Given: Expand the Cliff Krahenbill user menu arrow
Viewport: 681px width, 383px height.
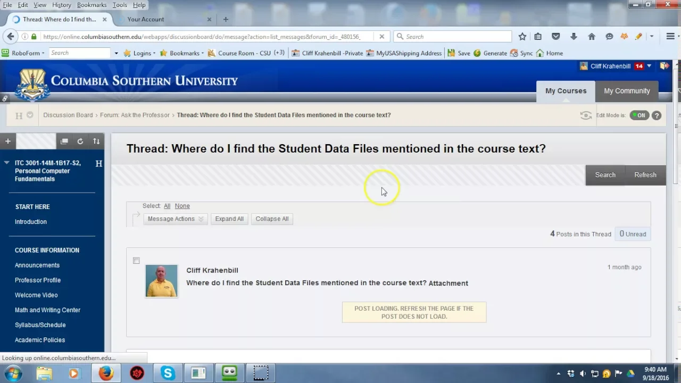Looking at the screenshot, I should [x=649, y=66].
